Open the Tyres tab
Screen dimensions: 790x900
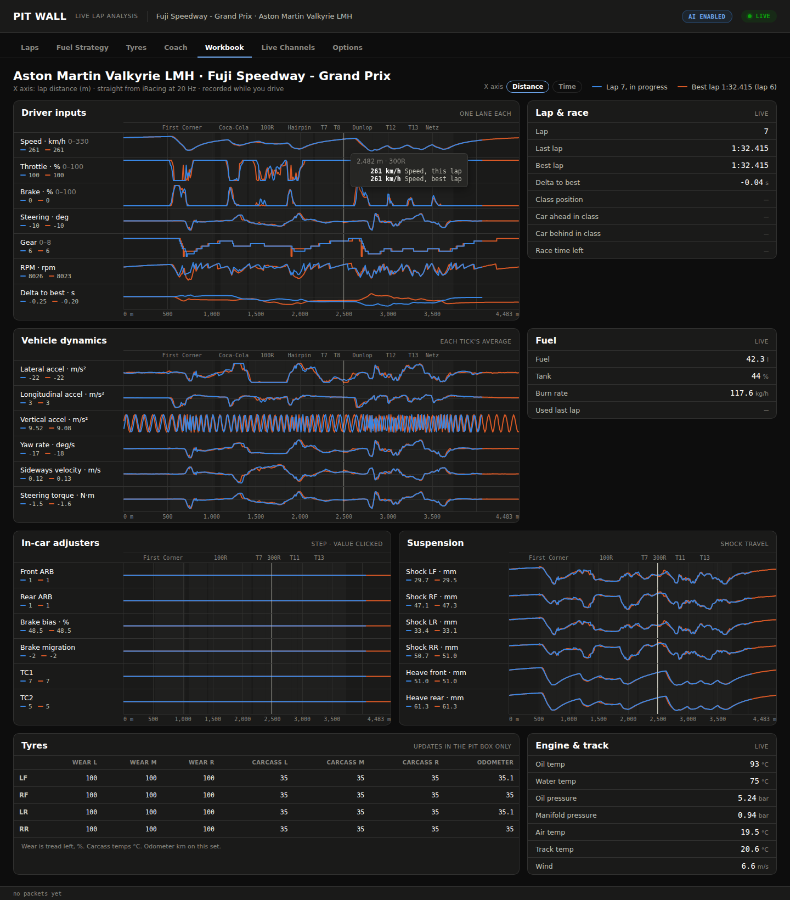[136, 48]
